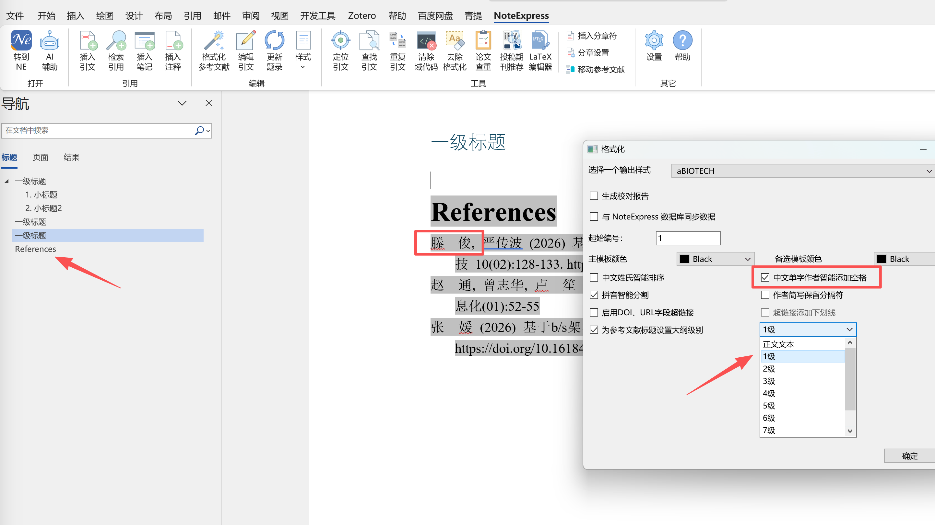Open 主模板颜色 Black dropdown
935x525 pixels.
(x=716, y=259)
